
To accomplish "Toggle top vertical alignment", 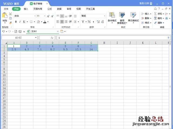I will click(58, 16).
